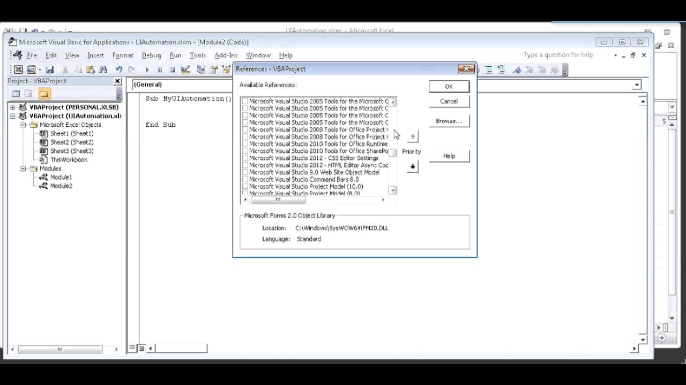Screen dimensions: 686x385
Task: Check Visual Studio 2010 Tools for Office Runtime
Action: [x=245, y=144]
